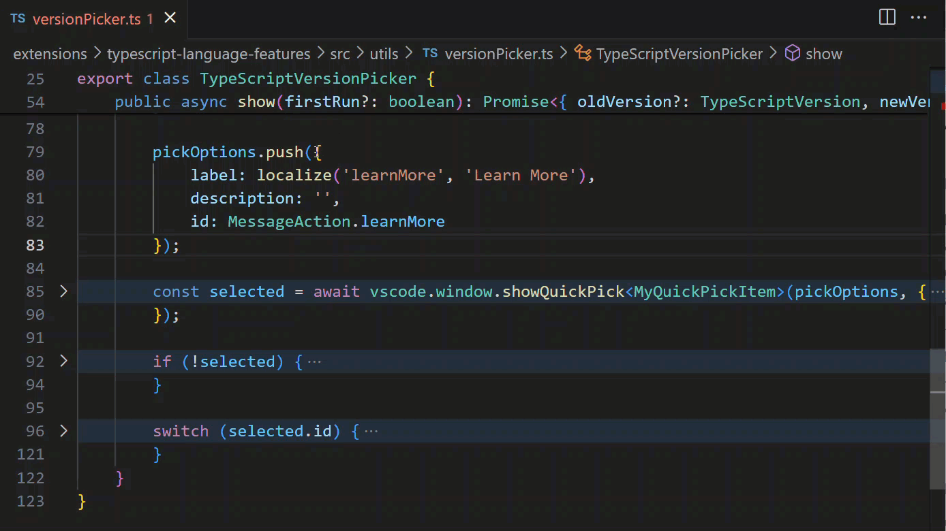The image size is (946, 531).
Task: Click the TS file icon on the tab
Action: (18, 18)
